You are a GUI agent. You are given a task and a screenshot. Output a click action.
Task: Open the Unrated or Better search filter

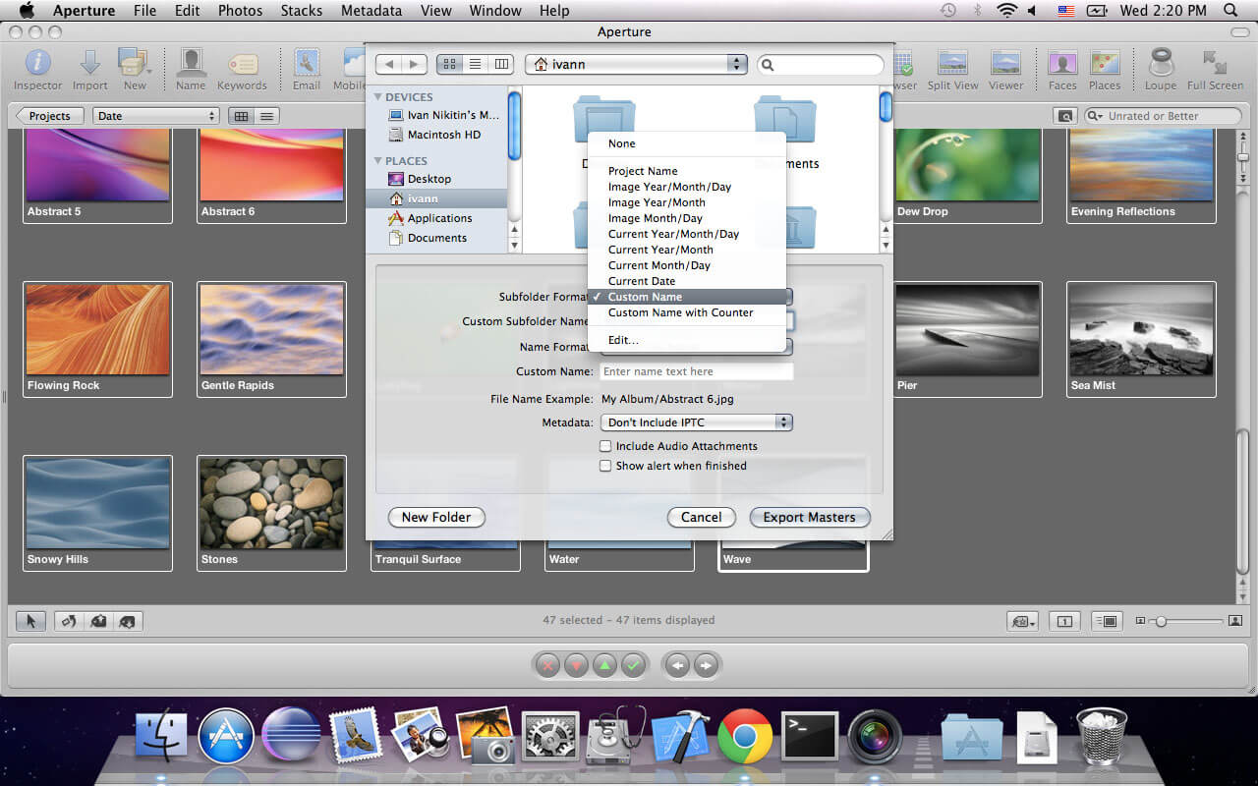(1163, 116)
